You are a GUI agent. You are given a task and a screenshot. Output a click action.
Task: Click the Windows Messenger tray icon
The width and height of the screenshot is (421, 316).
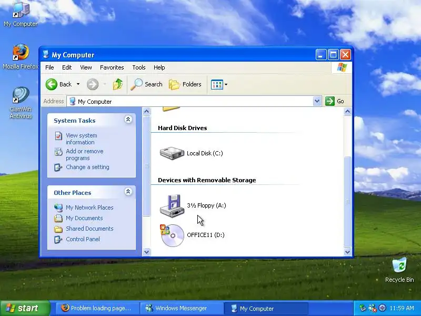click(372, 308)
